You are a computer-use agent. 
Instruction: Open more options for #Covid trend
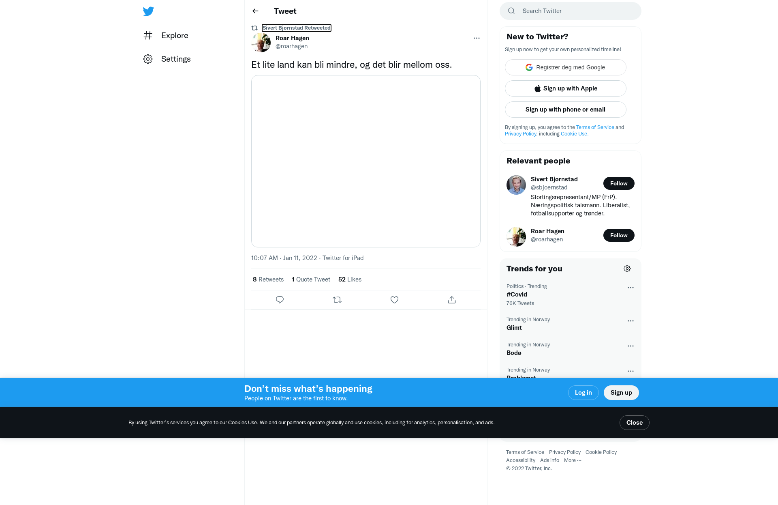pyautogui.click(x=631, y=288)
